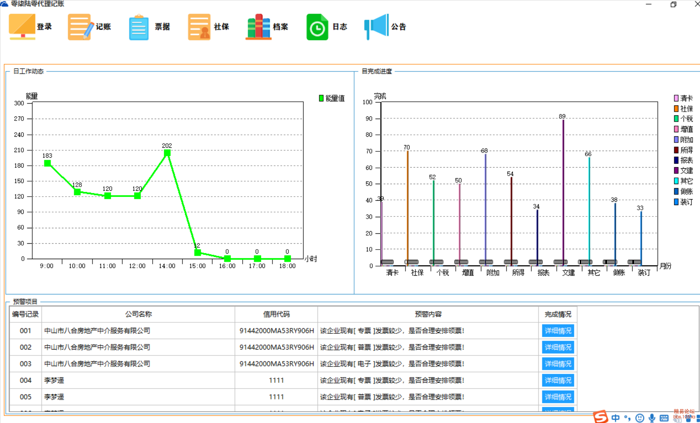Click the 记账 toolbar label
Image resolution: width=700 pixels, height=423 pixels.
[x=103, y=26]
